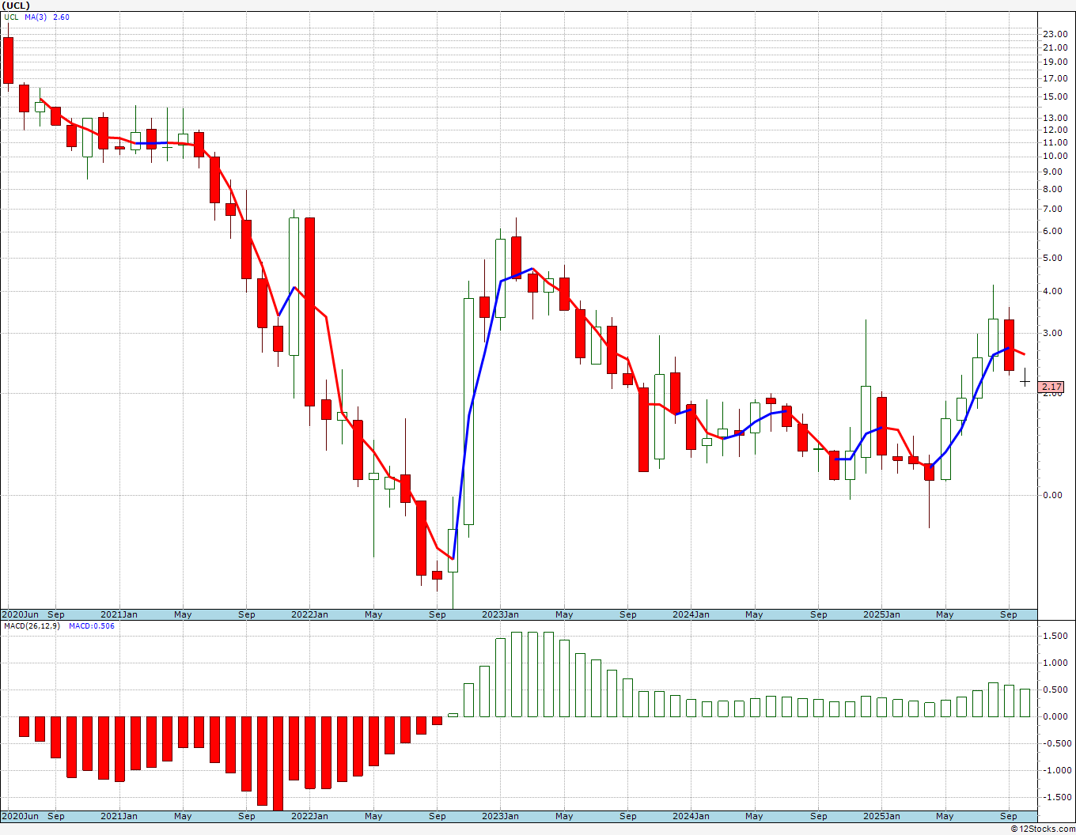
Task: Click the 23.00 price axis label
Action: coord(1055,34)
